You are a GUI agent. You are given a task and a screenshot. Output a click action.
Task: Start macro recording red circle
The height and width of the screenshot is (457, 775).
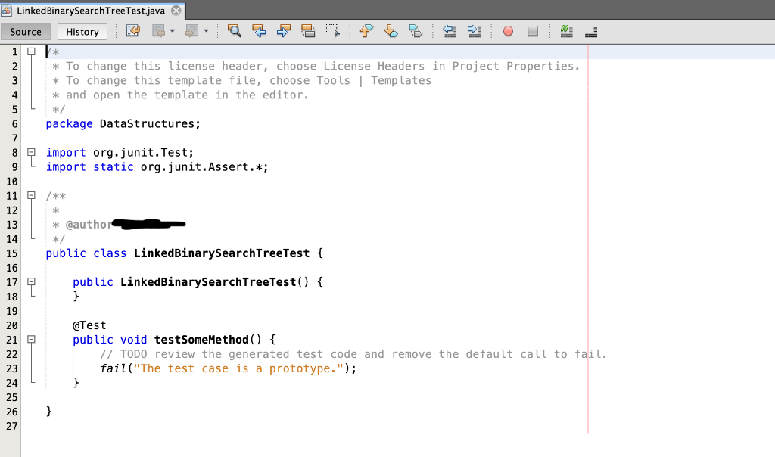pos(508,31)
